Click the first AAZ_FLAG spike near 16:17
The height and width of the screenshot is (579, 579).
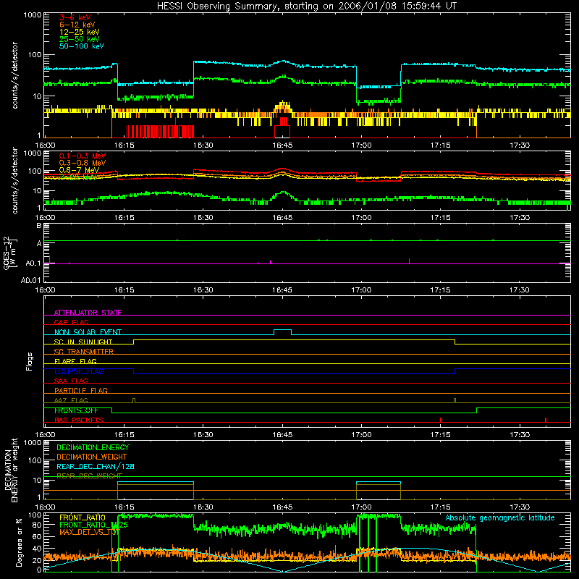click(134, 401)
